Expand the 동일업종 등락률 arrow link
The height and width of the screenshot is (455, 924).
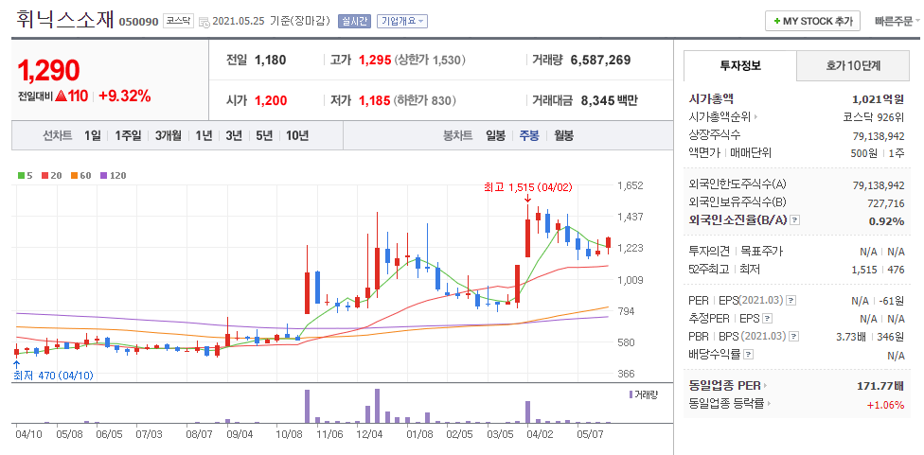coord(771,404)
